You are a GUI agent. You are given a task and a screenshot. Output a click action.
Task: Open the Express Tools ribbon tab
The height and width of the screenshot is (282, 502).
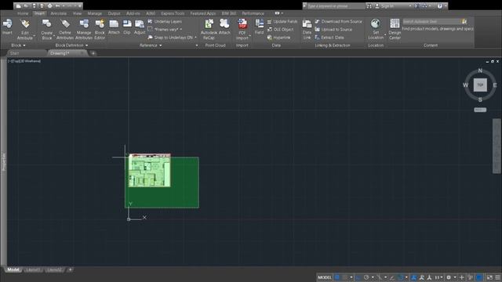pos(173,13)
